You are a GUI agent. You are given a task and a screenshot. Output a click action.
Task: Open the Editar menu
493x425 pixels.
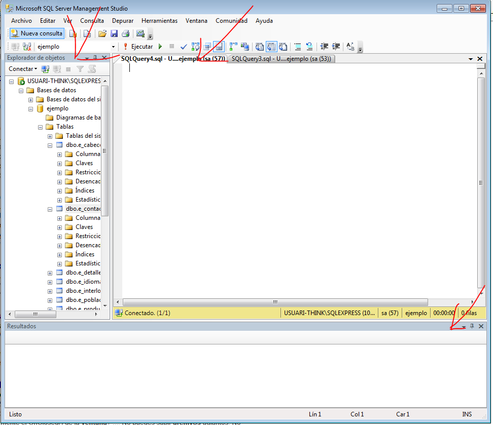[x=48, y=21]
